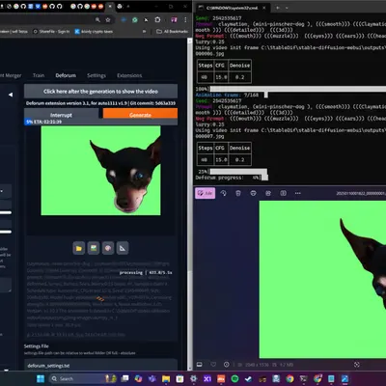
Task: Open the All Bookmarks folder
Action: (172, 32)
